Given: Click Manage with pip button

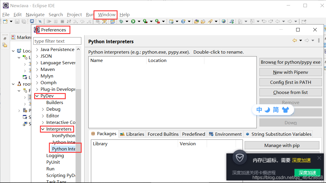Looking at the screenshot, I should pos(282,145).
